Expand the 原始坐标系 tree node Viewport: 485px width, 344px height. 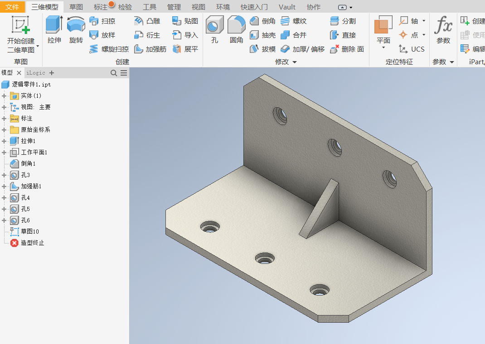click(x=4, y=130)
